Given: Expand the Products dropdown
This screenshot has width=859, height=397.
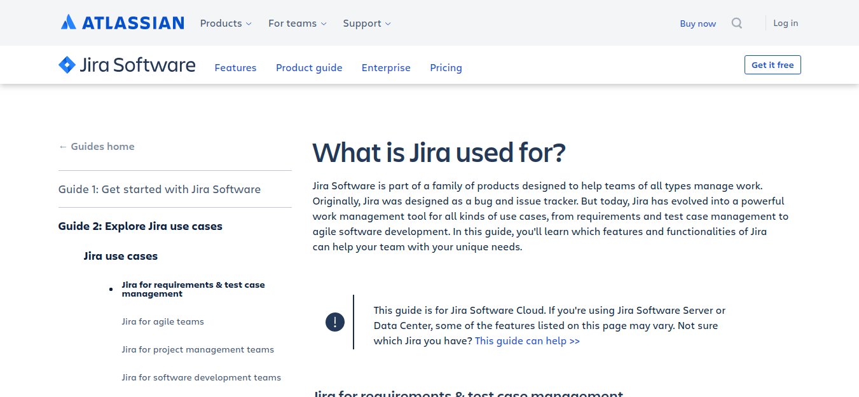Looking at the screenshot, I should coord(226,24).
